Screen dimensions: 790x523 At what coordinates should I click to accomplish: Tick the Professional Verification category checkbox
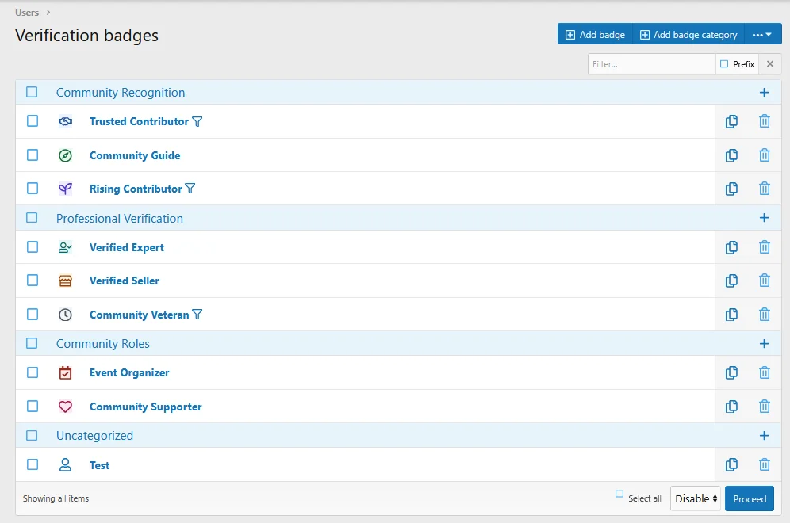pos(32,217)
